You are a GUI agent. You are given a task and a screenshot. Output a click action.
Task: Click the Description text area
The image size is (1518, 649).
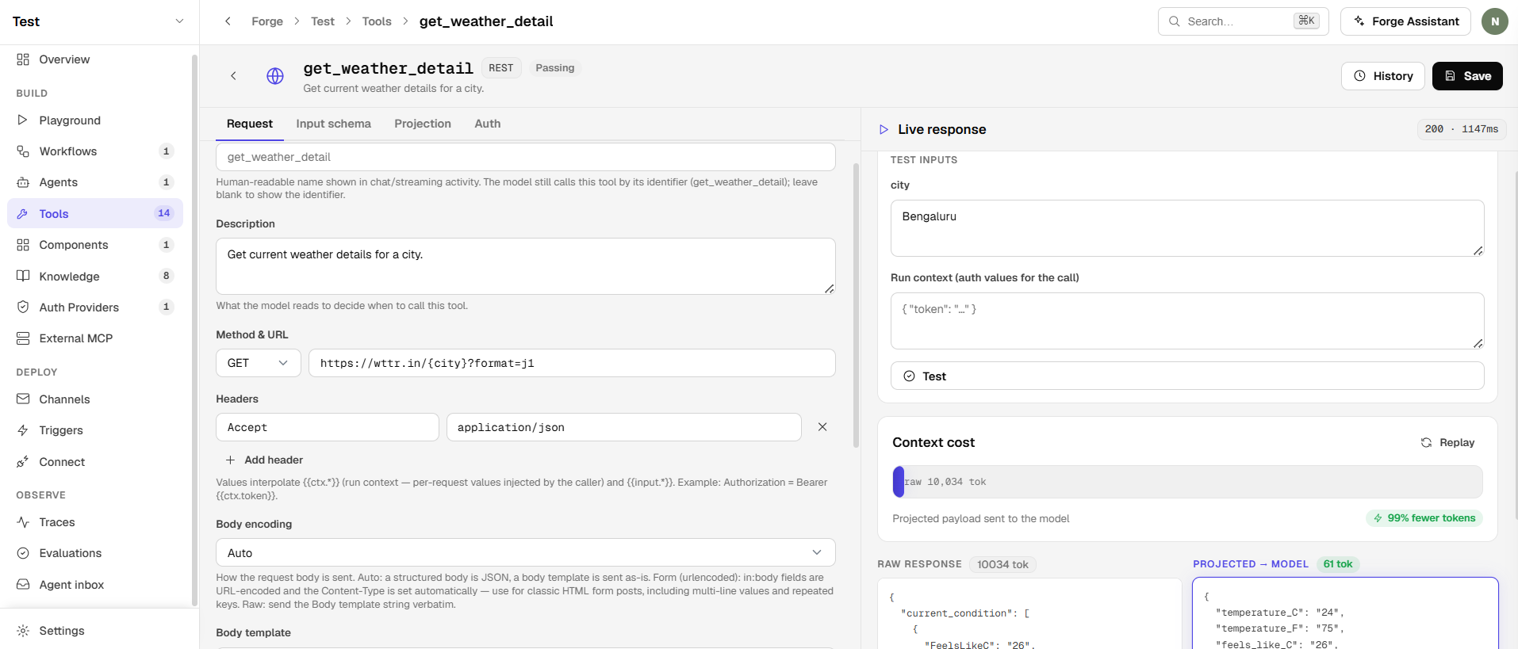click(525, 266)
